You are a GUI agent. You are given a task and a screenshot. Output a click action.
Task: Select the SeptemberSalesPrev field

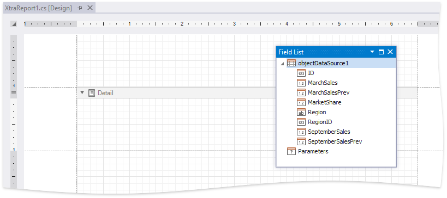pos(335,141)
